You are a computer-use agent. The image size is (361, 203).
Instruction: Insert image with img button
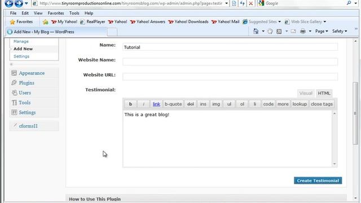click(x=216, y=104)
